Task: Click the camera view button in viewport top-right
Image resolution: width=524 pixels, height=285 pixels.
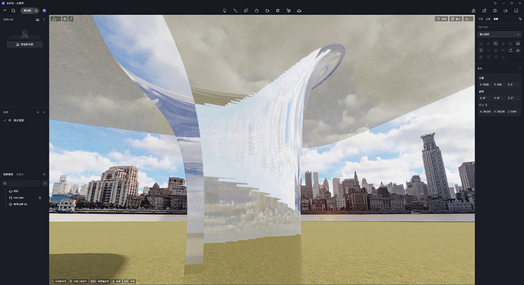Action: click(441, 19)
